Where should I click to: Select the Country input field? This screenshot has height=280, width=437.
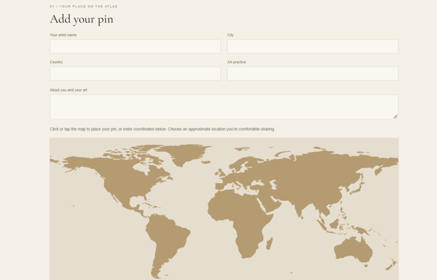coord(135,74)
